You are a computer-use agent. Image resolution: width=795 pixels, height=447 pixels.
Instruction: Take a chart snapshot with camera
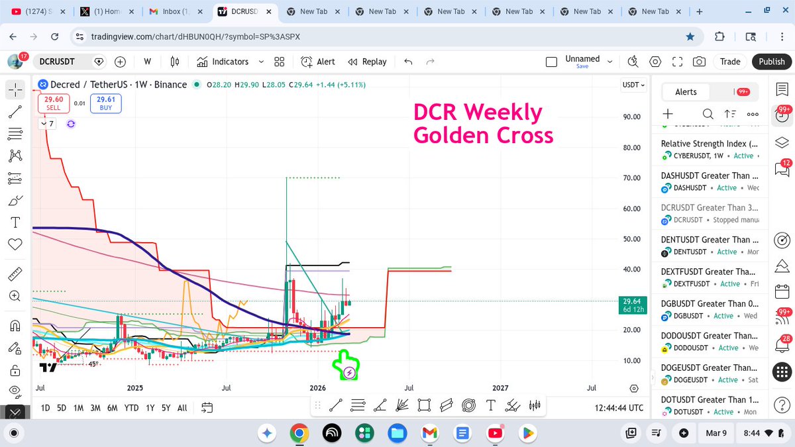tap(699, 62)
